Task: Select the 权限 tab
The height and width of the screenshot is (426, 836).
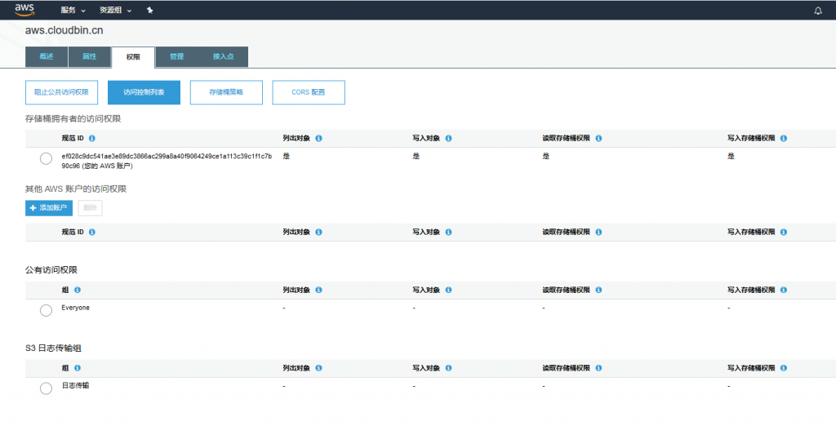Action: (x=133, y=57)
